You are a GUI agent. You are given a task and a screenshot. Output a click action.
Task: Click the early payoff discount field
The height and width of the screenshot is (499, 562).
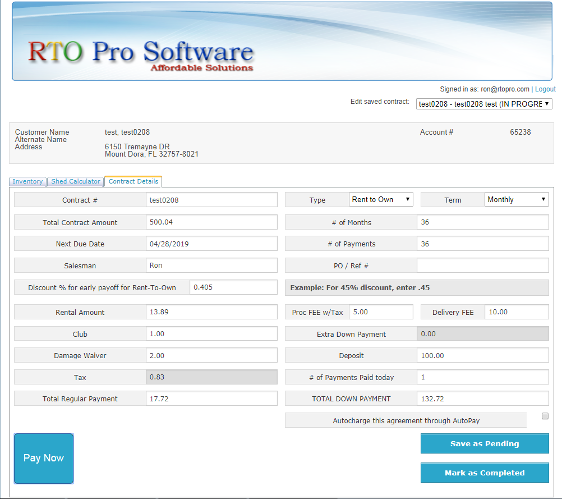[233, 287]
